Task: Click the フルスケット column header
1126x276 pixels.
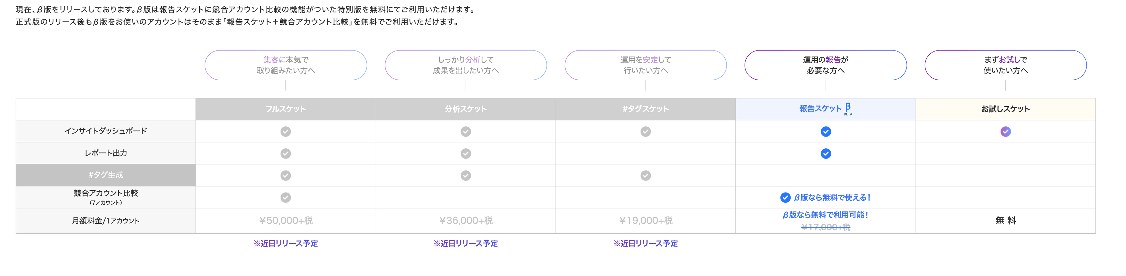Action: tap(286, 109)
